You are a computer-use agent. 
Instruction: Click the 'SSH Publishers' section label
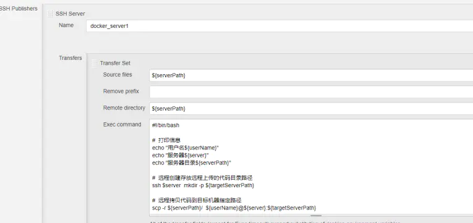click(x=18, y=9)
